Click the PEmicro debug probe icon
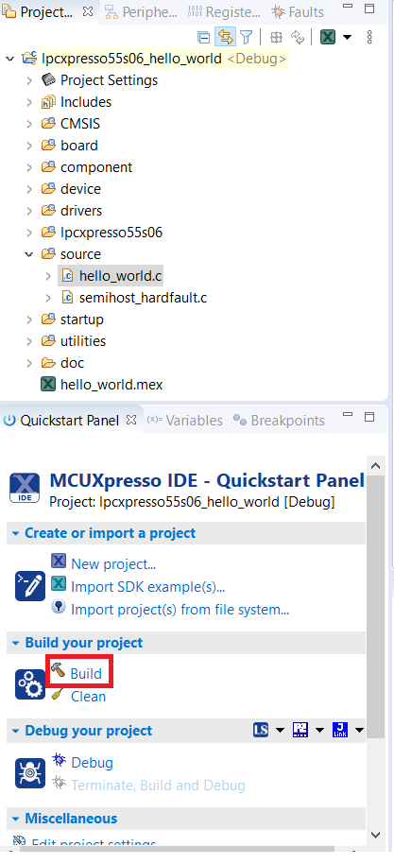Image resolution: width=394 pixels, height=864 pixels. coord(300,730)
